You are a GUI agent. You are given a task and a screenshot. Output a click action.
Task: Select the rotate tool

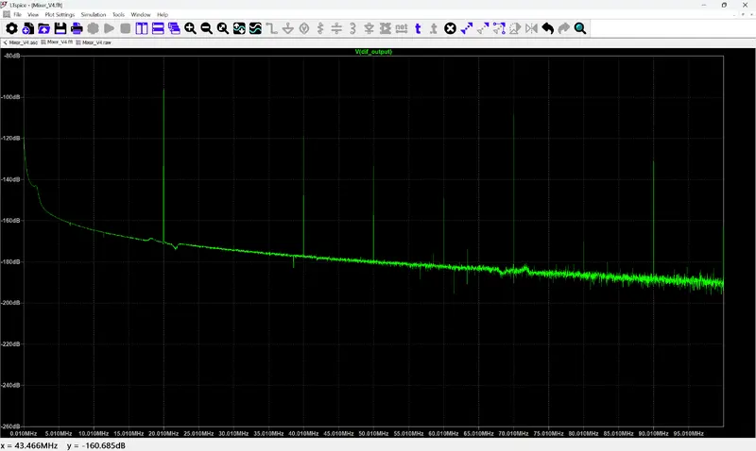515,28
